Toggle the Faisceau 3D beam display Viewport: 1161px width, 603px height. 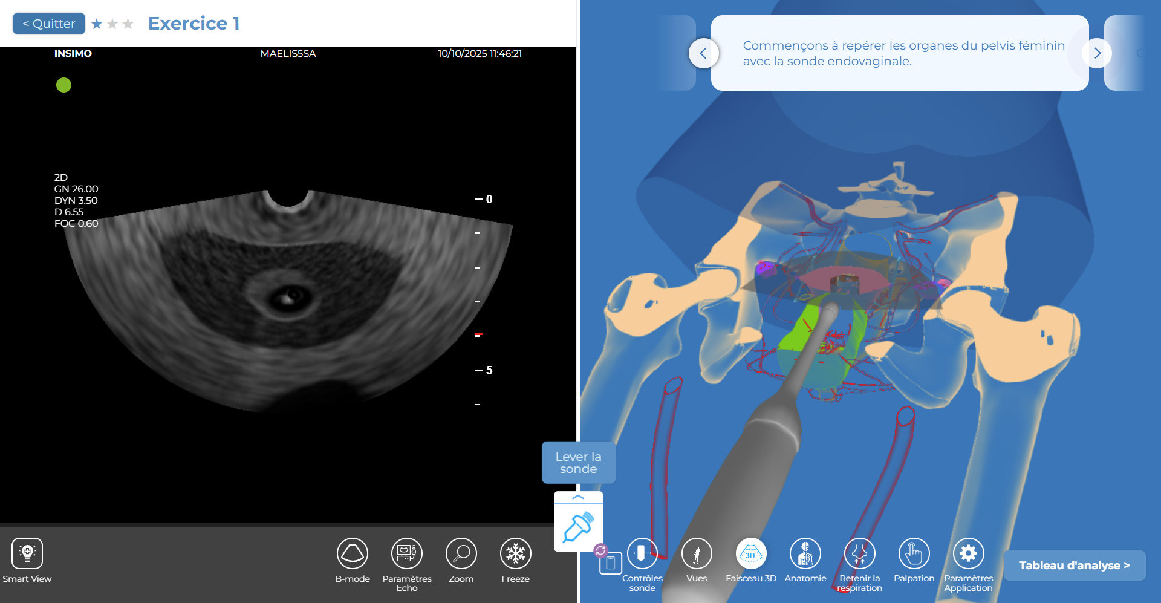click(x=751, y=553)
